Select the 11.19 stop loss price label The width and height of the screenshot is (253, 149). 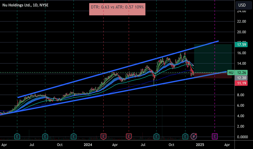(241, 83)
